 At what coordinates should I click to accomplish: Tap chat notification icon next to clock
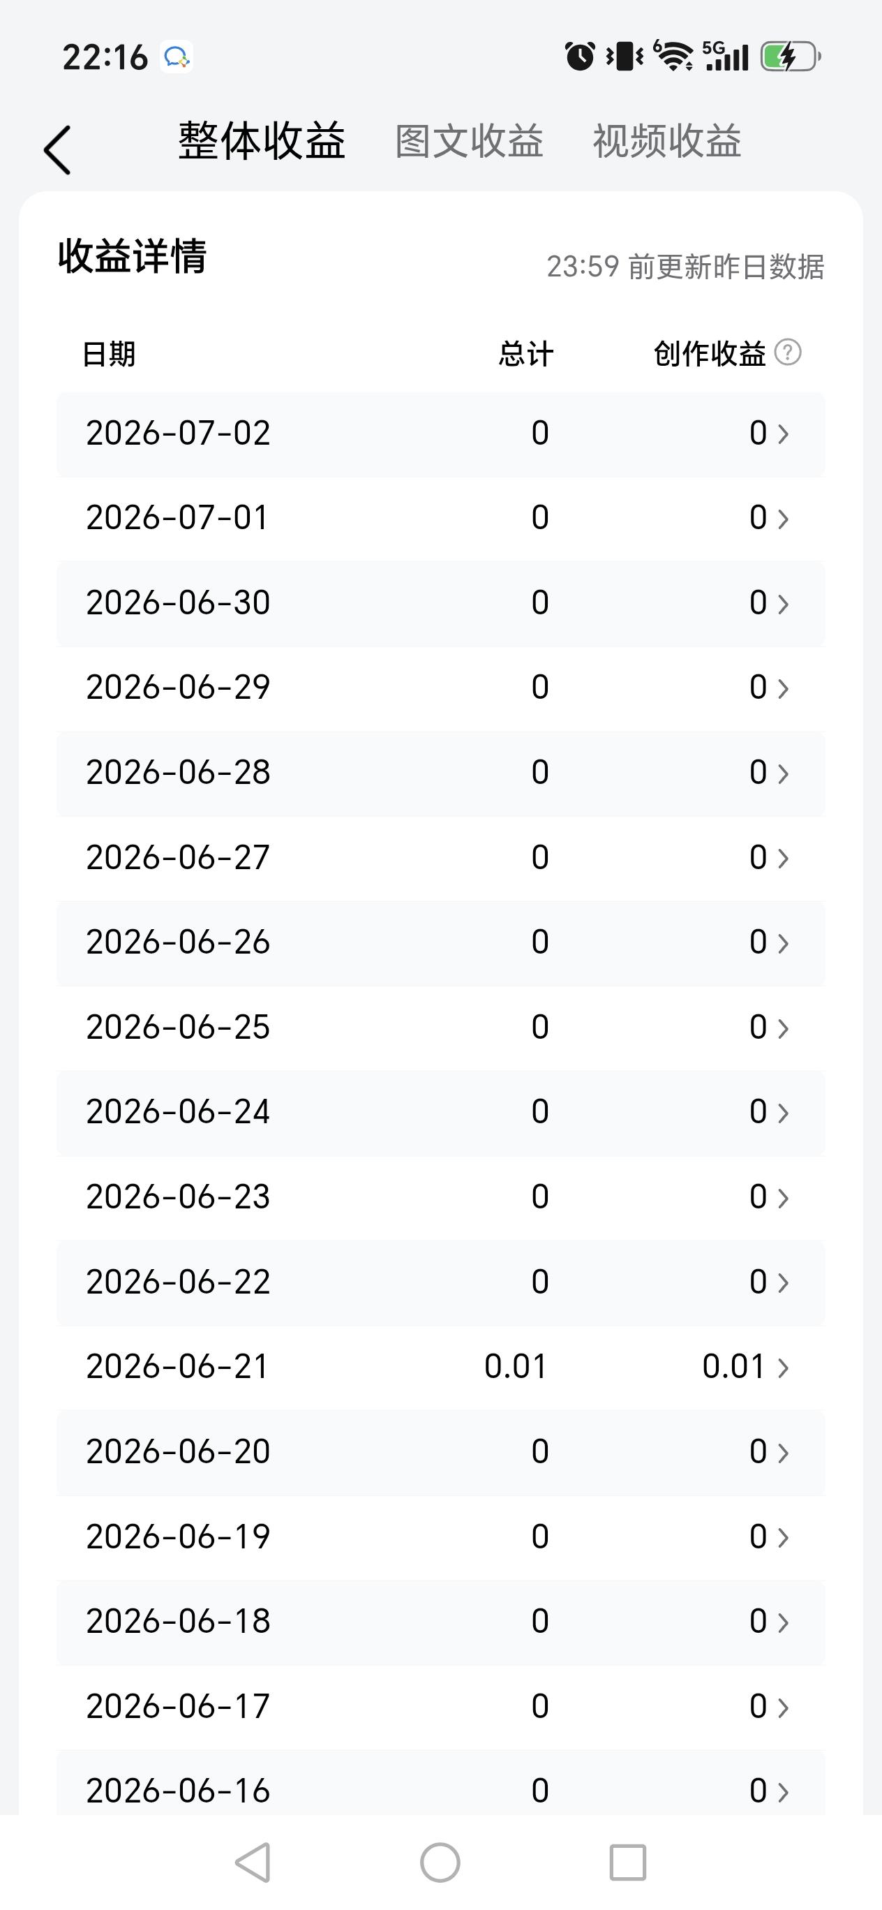(177, 57)
